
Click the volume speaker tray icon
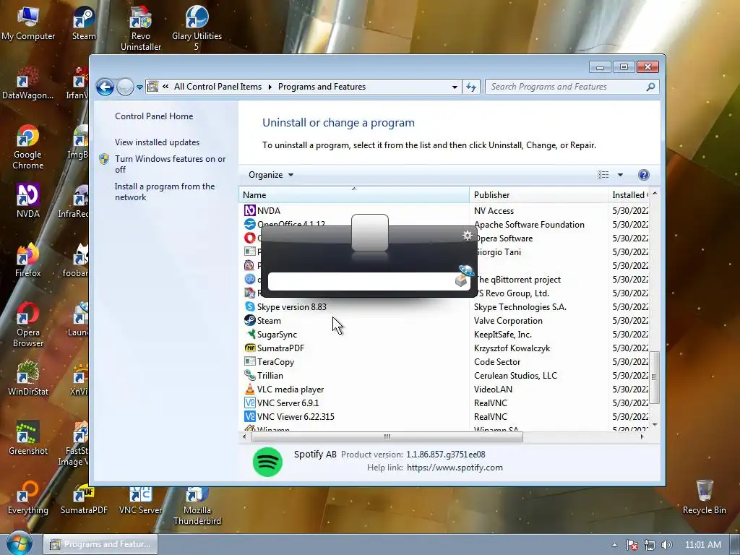tap(666, 545)
